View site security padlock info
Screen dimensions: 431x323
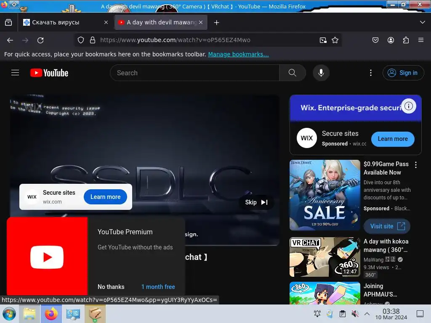coord(93,40)
